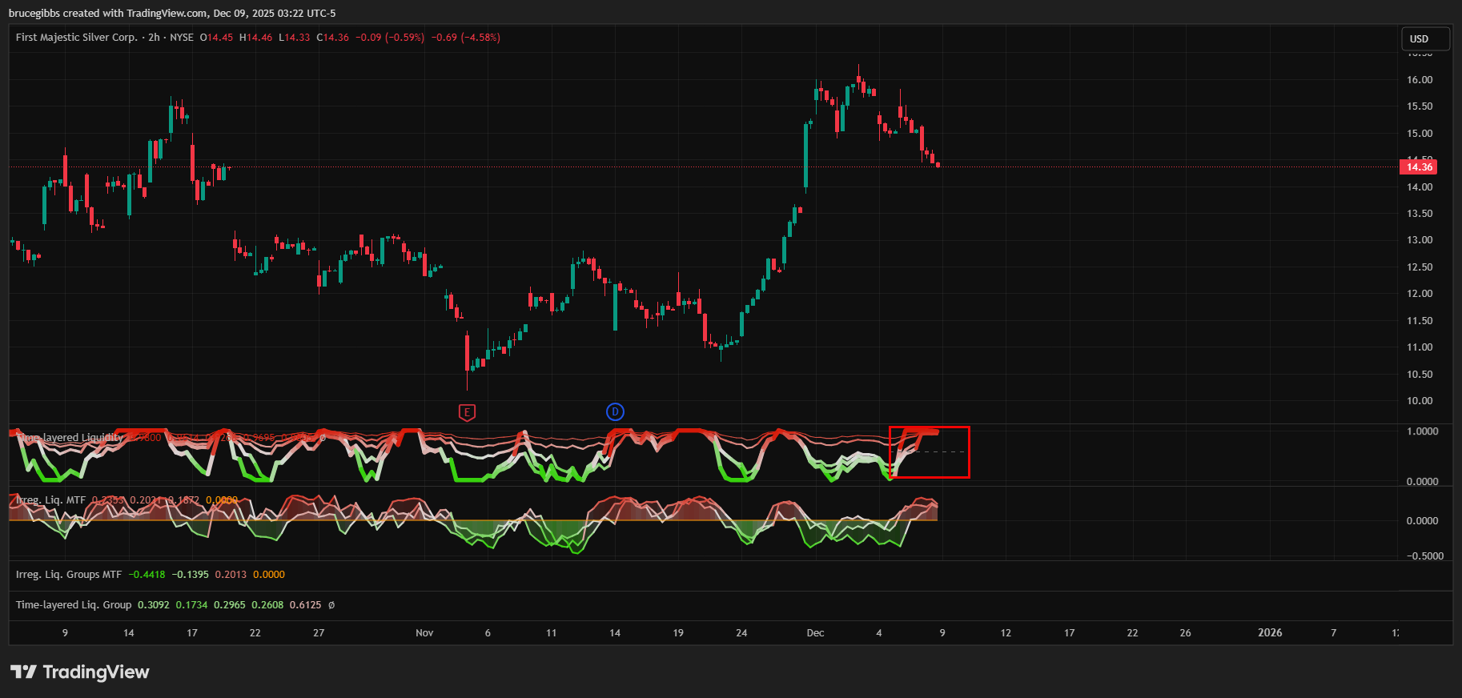
Task: Click the 14.36 current price label
Action: click(x=1418, y=167)
